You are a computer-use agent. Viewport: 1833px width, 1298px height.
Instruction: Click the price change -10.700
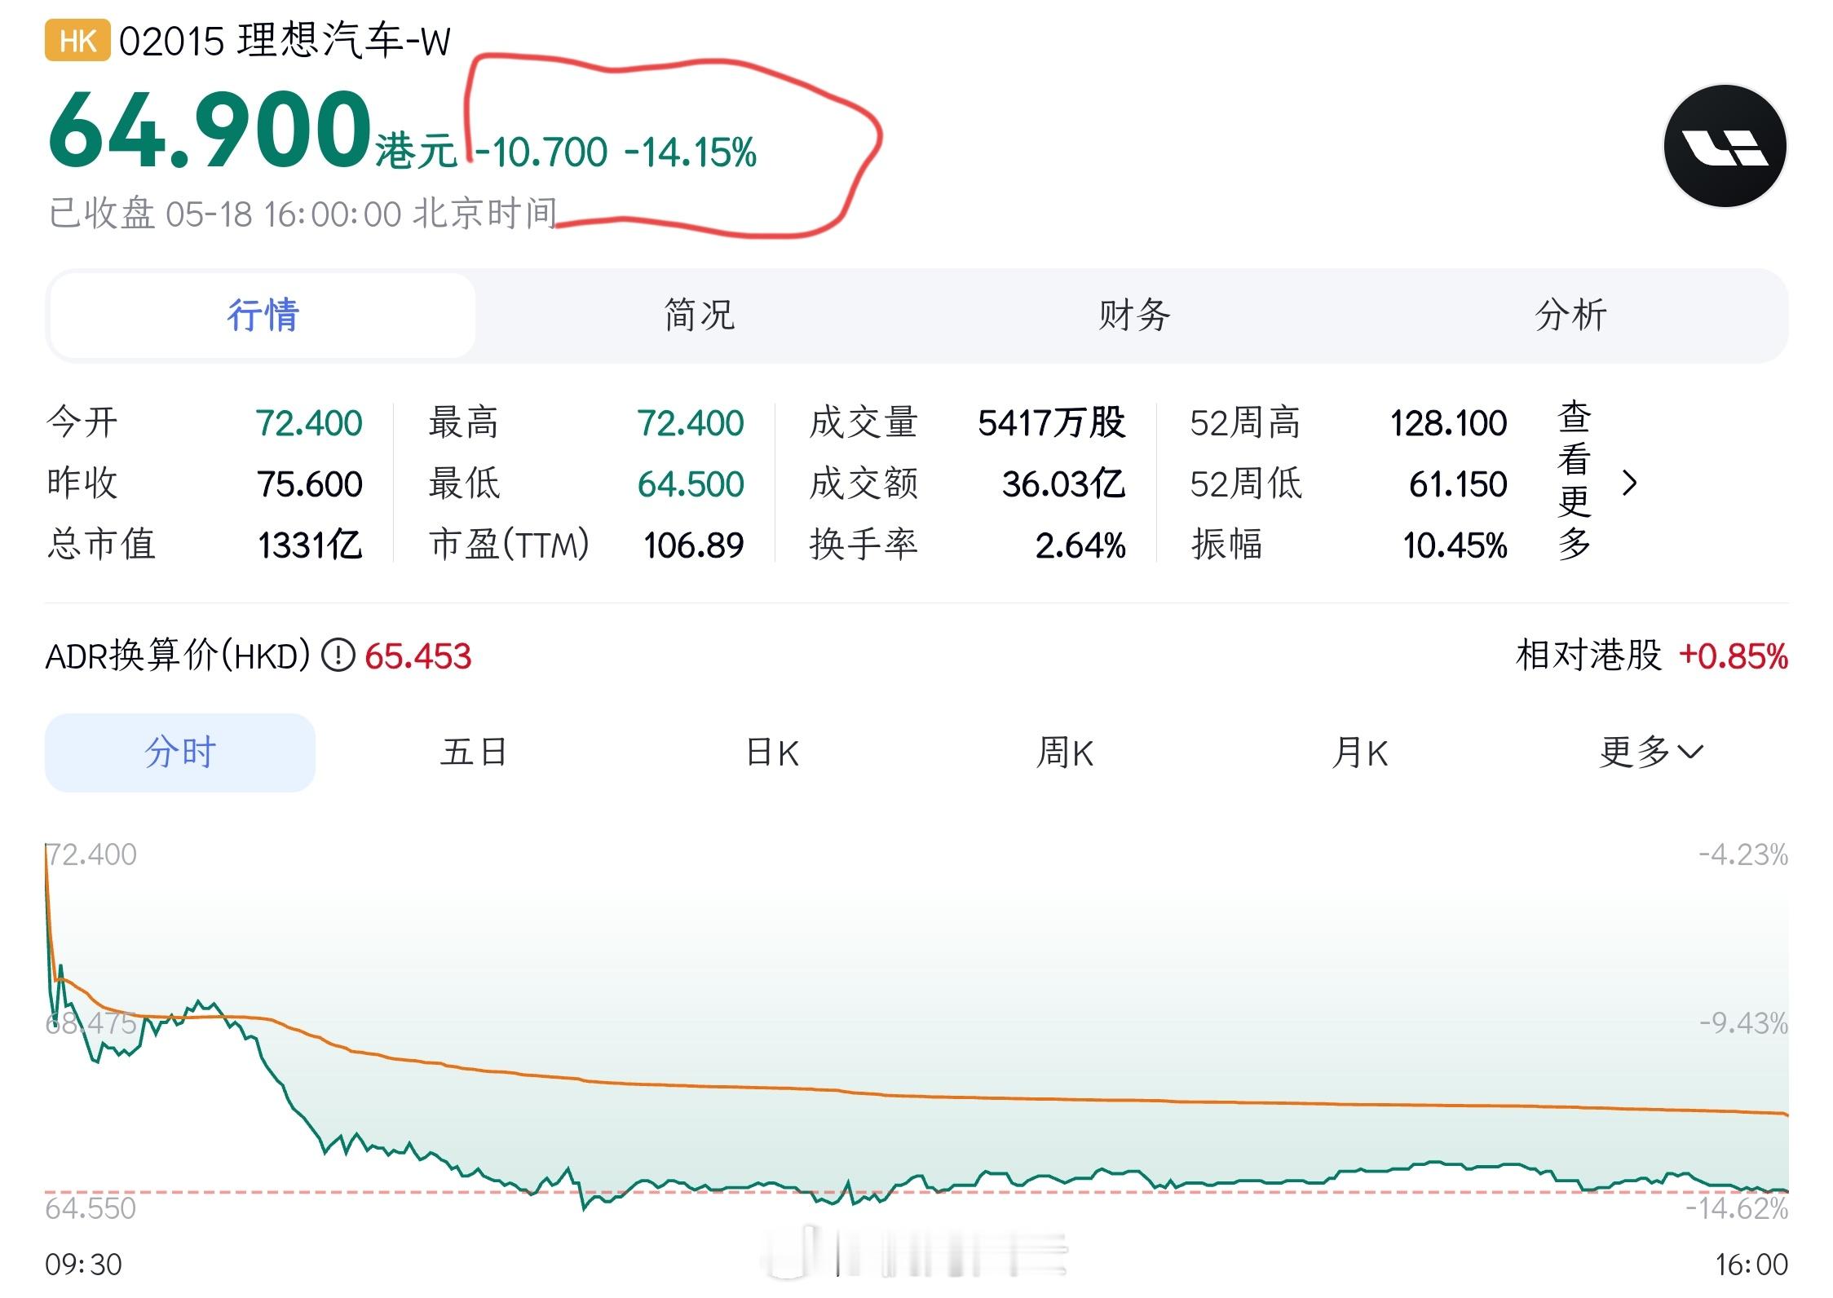coord(541,152)
